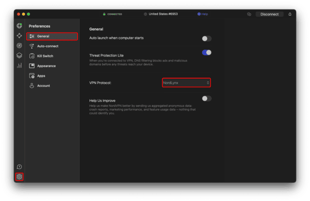Open the VPN Protocol NordLynx dropdown

[186, 83]
